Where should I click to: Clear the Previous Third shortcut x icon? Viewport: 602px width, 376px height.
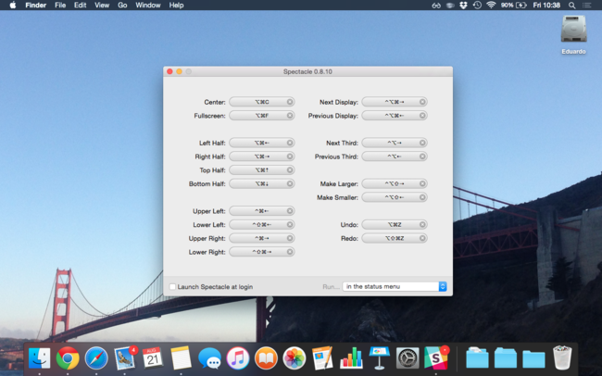pos(422,157)
